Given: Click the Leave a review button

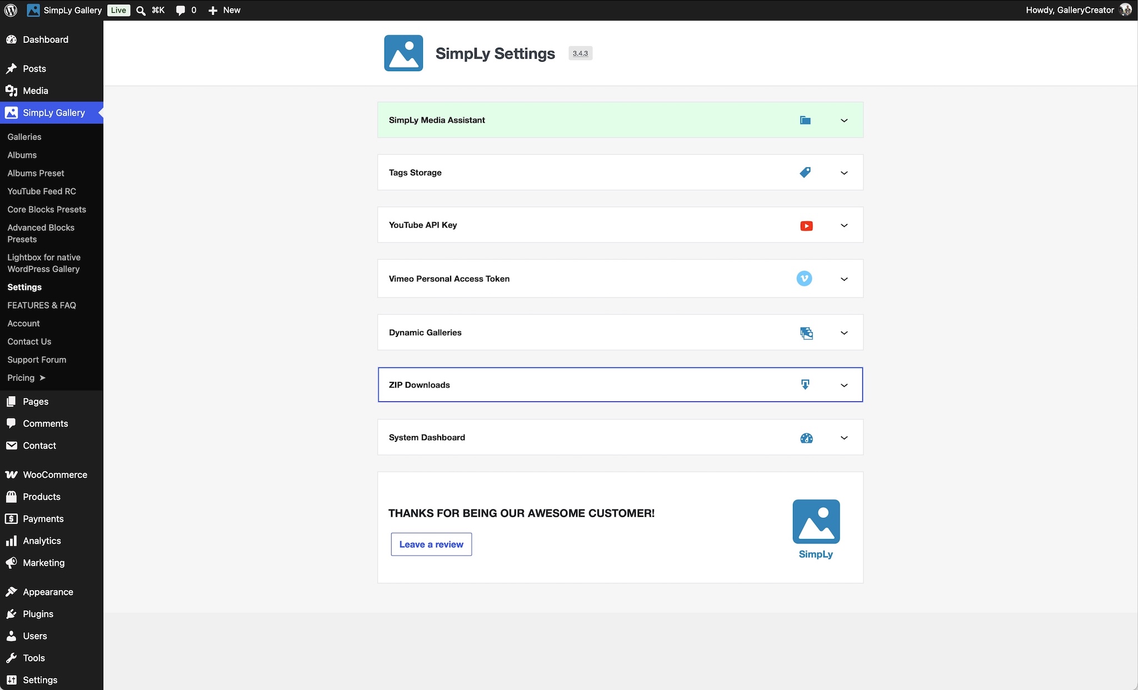Looking at the screenshot, I should (x=431, y=544).
